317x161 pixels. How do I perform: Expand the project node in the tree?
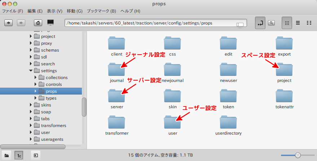coord(31,36)
